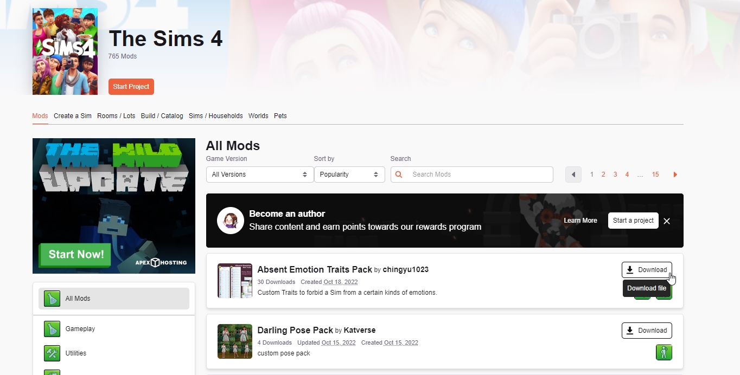Download Darling Pose Pack
Image resolution: width=740 pixels, height=375 pixels.
[647, 331]
